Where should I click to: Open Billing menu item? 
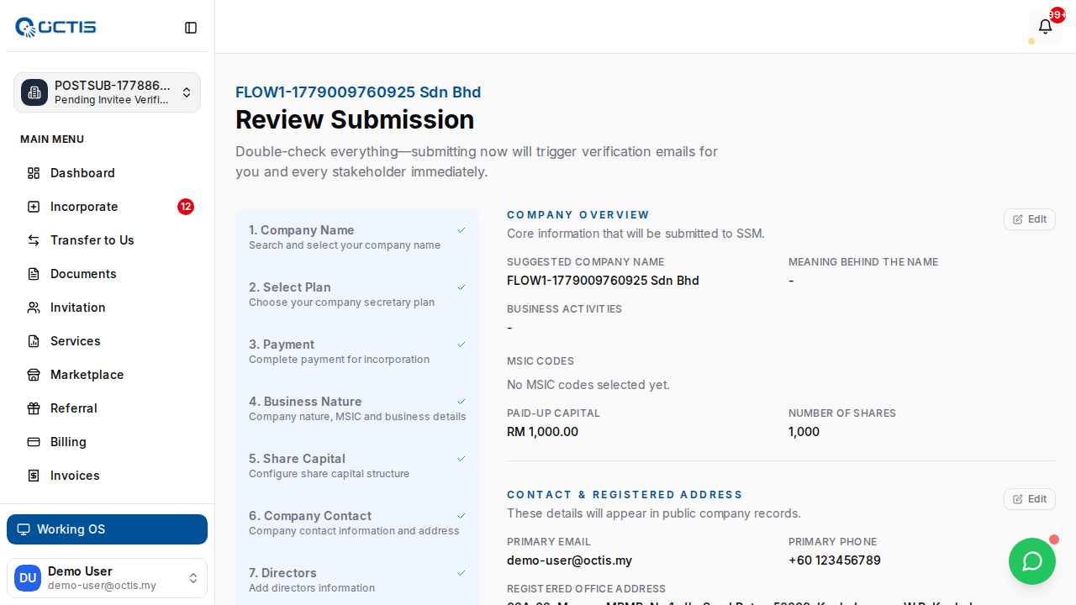pos(107,442)
